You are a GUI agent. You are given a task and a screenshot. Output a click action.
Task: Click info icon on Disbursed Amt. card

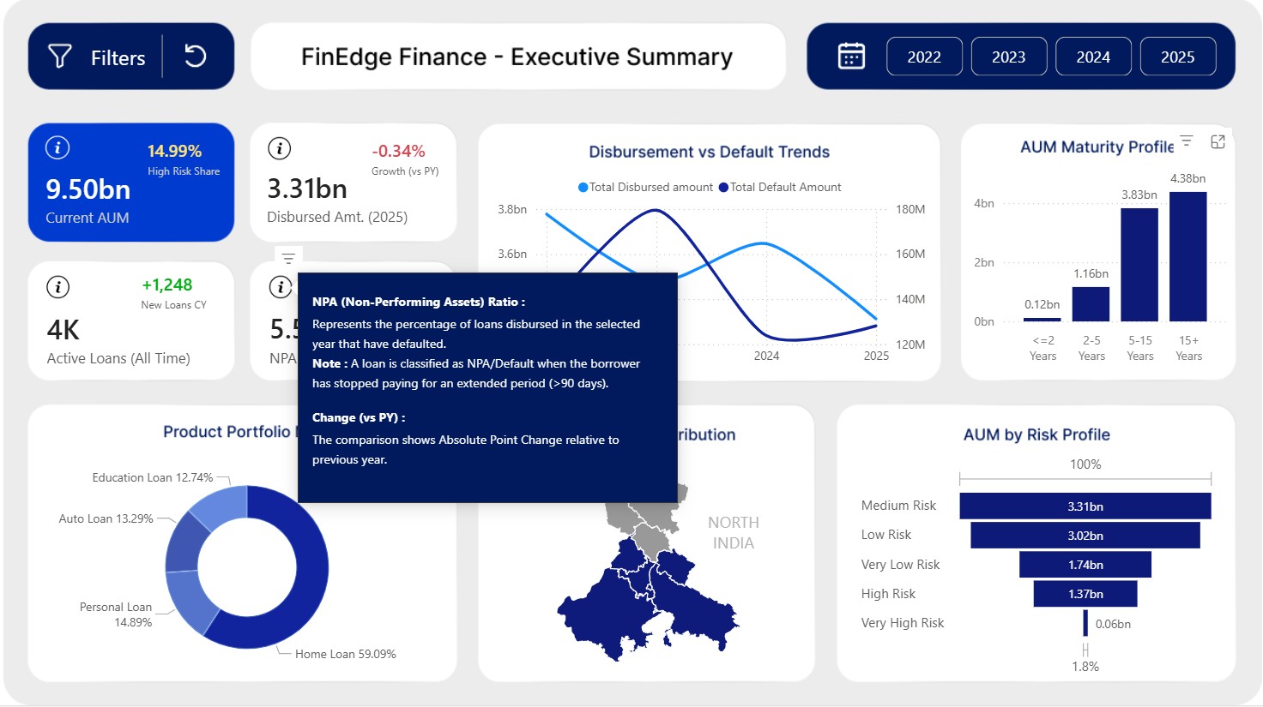point(279,148)
